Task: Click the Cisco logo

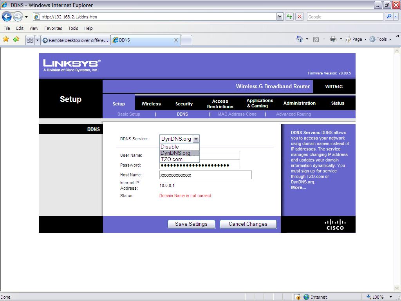Action: tap(335, 225)
